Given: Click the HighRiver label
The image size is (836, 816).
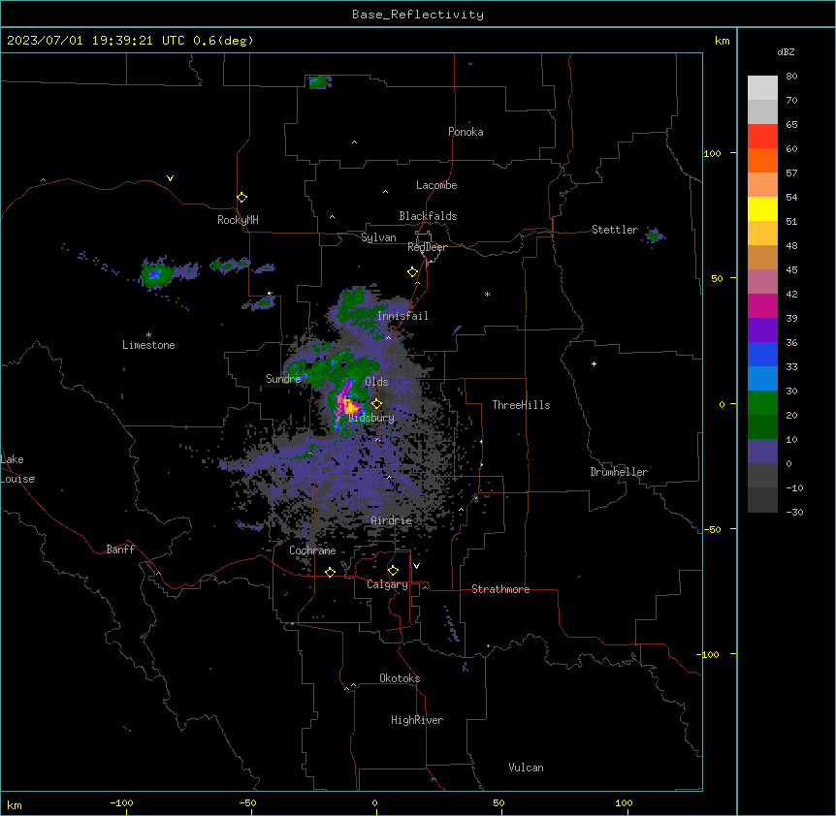Looking at the screenshot, I should pyautogui.click(x=417, y=720).
